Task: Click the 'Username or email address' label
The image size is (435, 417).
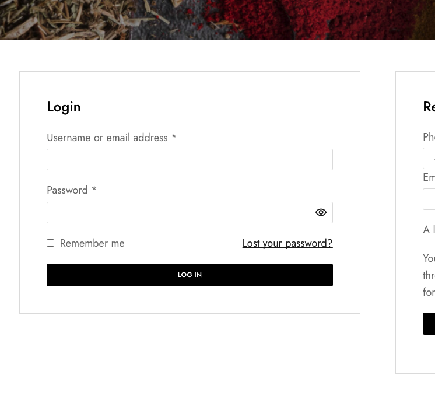Action: 107,138
